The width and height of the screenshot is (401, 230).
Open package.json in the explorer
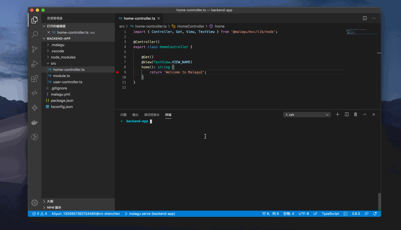coord(78,100)
